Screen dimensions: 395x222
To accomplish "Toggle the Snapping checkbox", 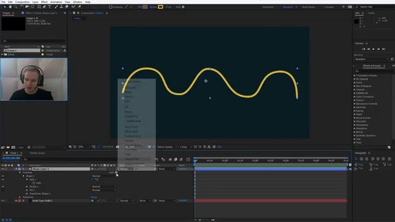I will tap(110, 7).
